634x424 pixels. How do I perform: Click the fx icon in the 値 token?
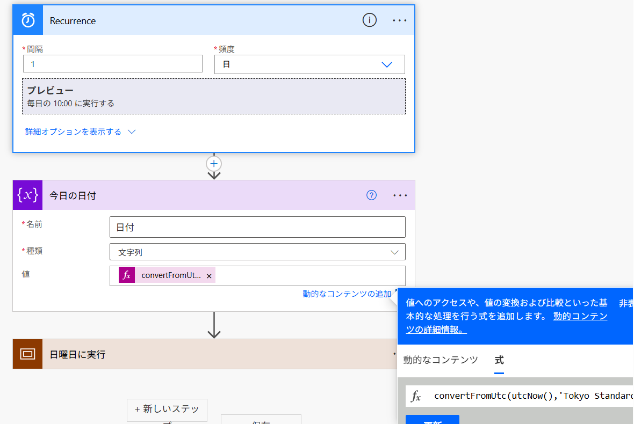click(127, 275)
